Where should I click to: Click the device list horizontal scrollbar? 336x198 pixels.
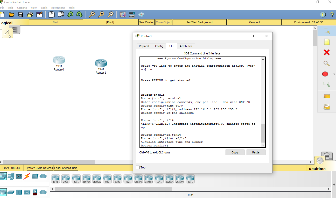[113, 189]
